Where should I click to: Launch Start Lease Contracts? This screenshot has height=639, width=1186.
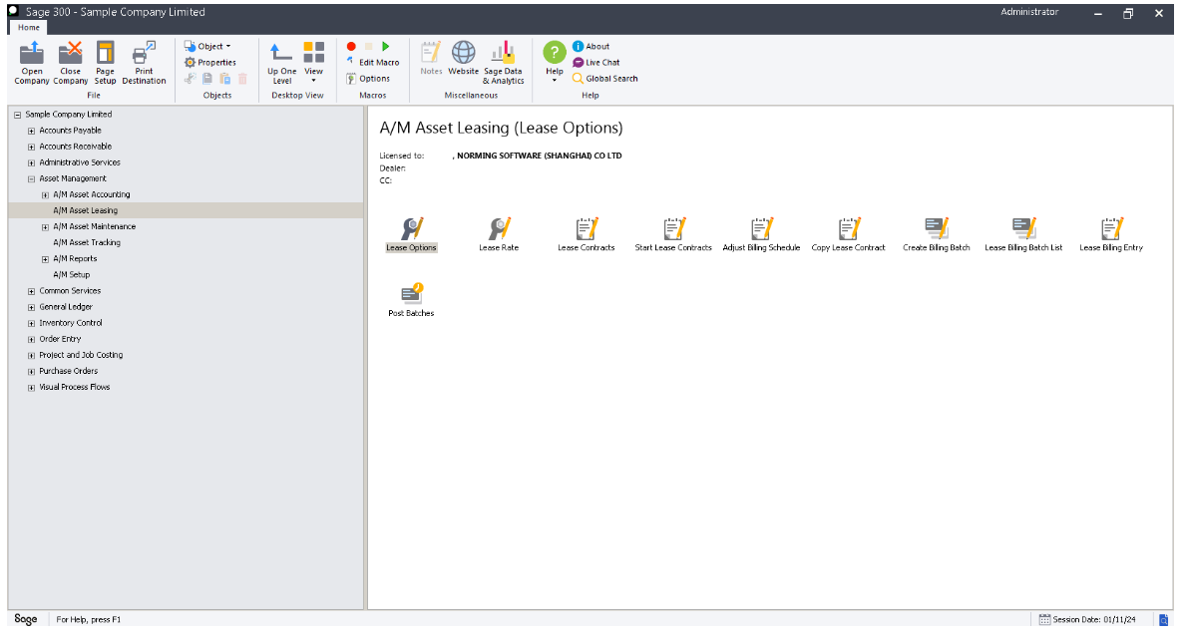pyautogui.click(x=673, y=233)
